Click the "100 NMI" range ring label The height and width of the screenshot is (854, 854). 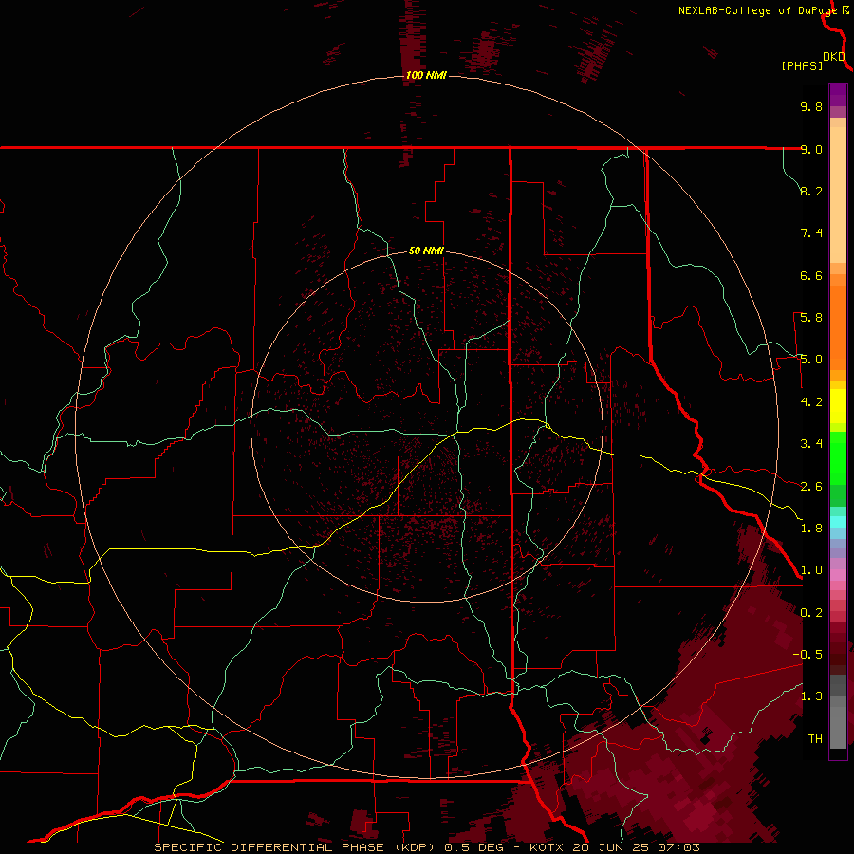[x=426, y=75]
